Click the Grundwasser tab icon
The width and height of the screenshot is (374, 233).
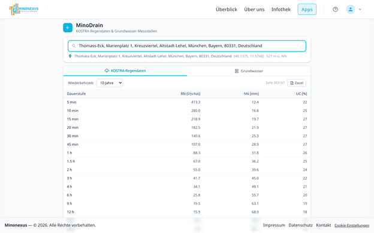tap(237, 71)
